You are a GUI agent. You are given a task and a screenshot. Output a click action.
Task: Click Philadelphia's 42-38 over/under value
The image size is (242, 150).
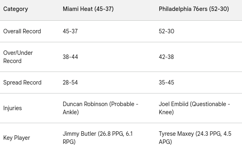pos(166,57)
